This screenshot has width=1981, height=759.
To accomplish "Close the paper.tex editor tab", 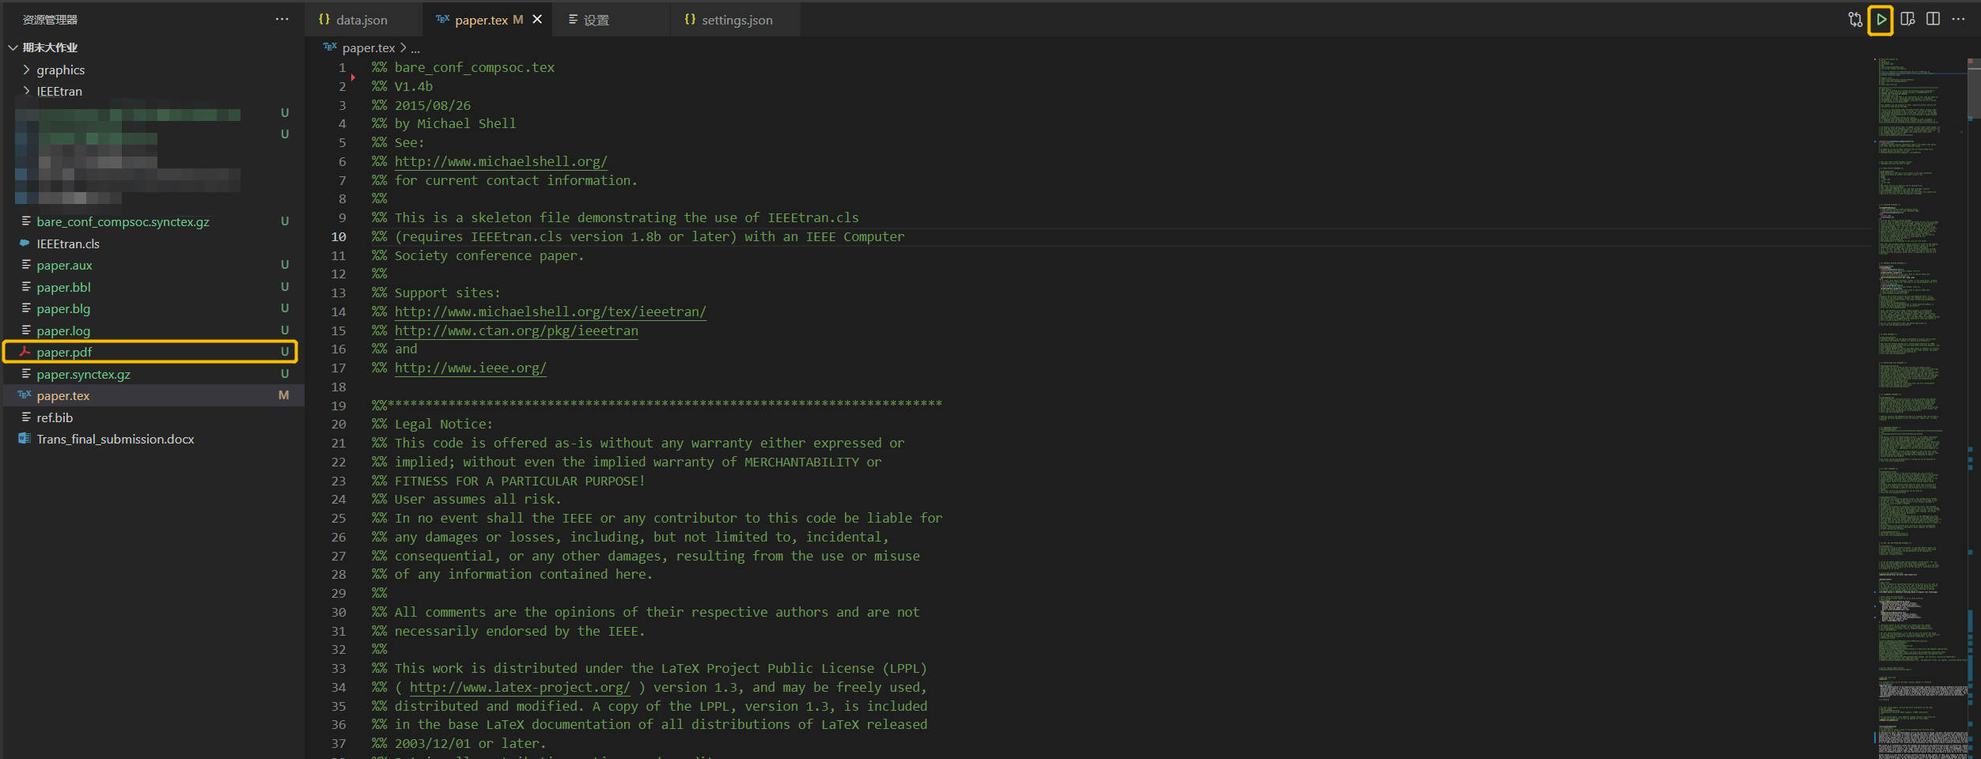I will (x=537, y=20).
